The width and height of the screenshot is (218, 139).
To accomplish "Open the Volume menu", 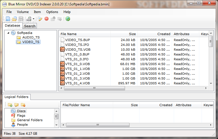I will click(23, 12).
